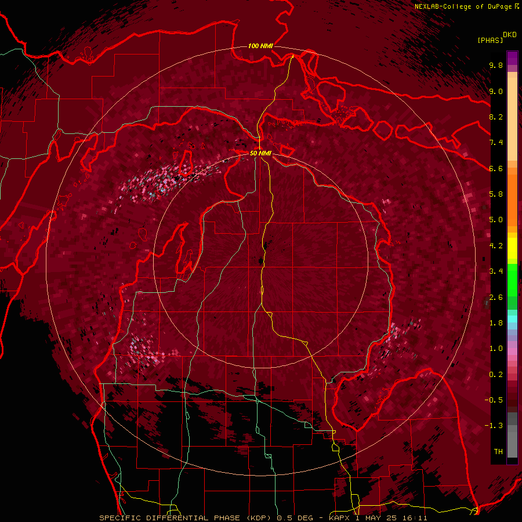
Task: Click the 6.6 legend value
Action: 496,168
